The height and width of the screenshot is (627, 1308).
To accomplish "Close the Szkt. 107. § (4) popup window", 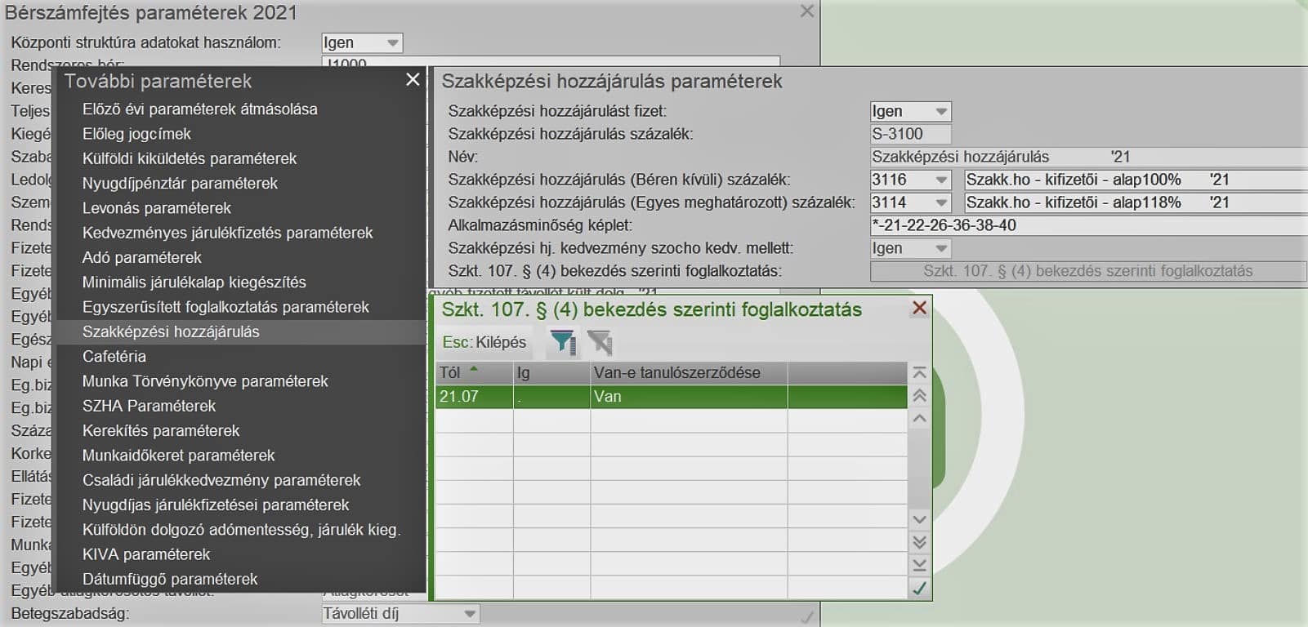I will point(919,308).
